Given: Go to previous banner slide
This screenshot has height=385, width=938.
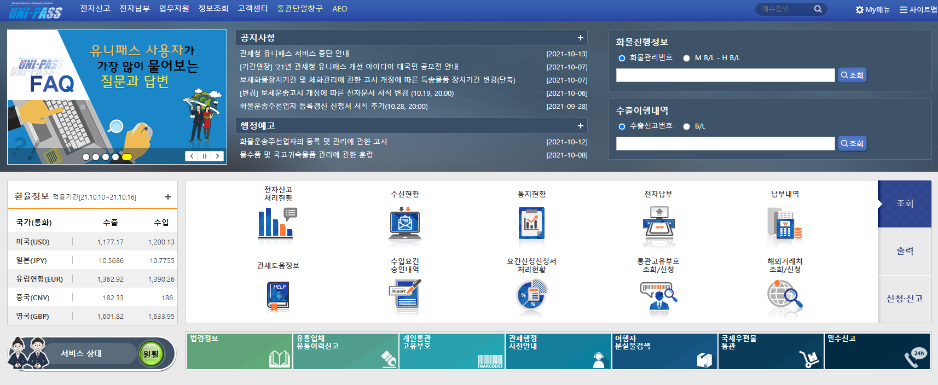Looking at the screenshot, I should pyautogui.click(x=192, y=156).
